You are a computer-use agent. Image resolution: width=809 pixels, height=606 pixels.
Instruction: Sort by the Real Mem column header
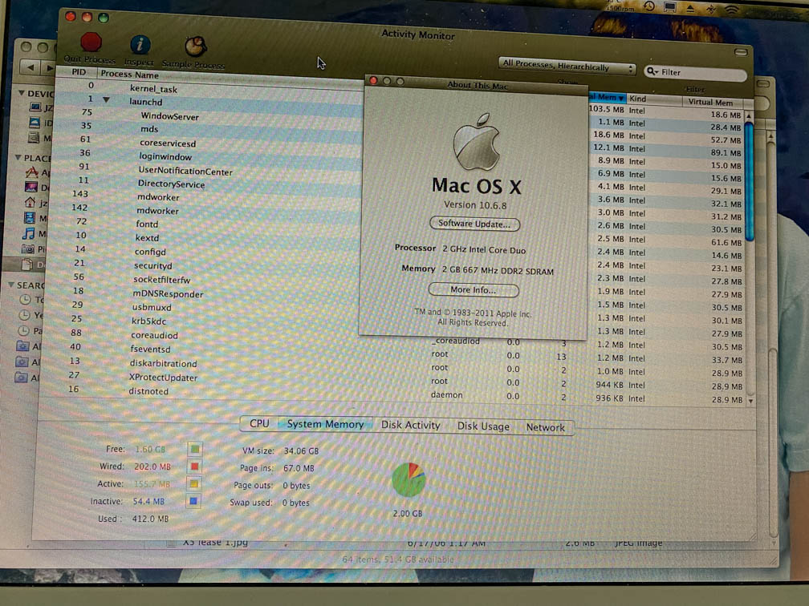pos(607,98)
